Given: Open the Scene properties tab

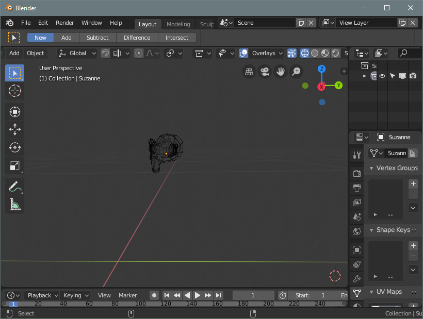Looking at the screenshot, I should click(x=357, y=216).
